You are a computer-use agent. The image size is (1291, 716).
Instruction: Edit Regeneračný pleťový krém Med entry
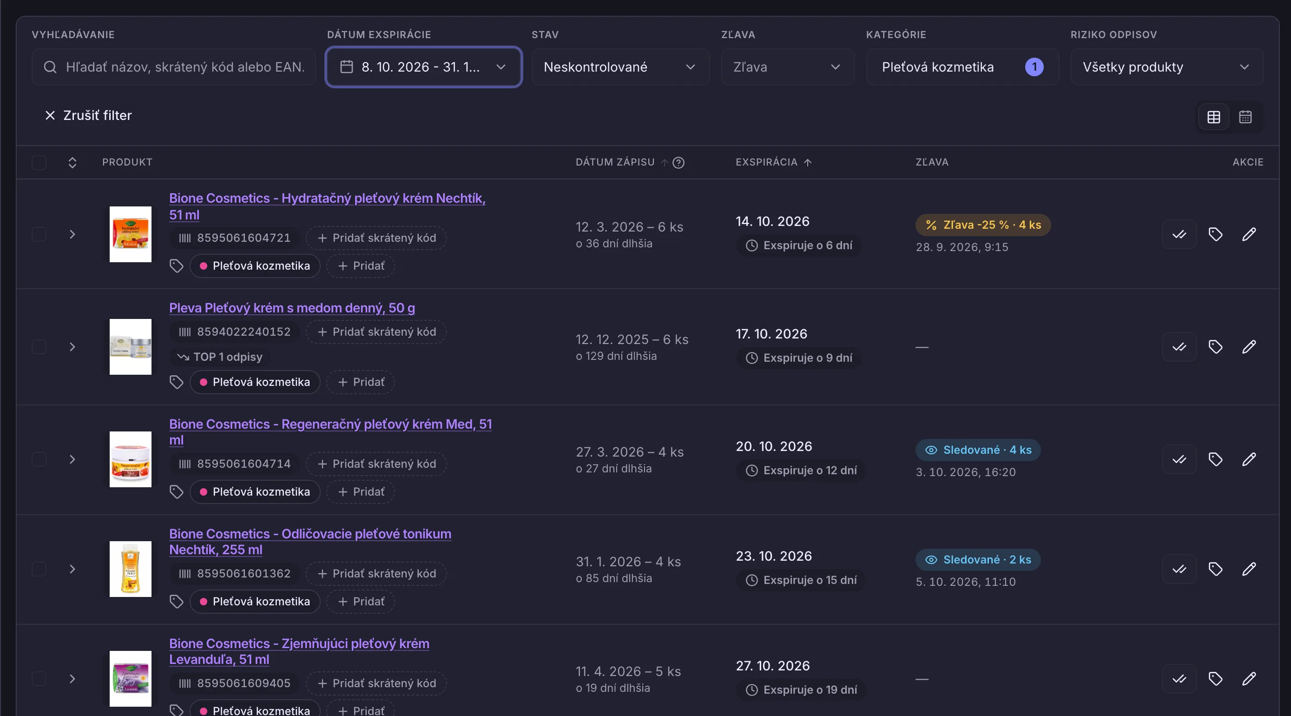(x=1249, y=459)
